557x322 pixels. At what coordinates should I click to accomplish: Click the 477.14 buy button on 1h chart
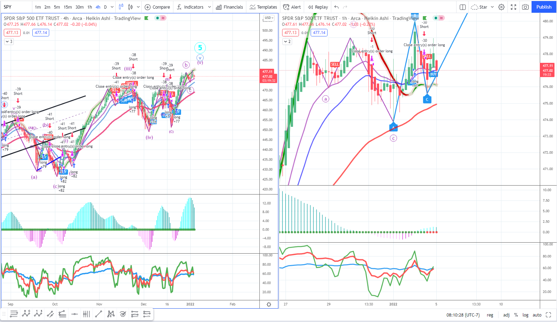point(319,33)
